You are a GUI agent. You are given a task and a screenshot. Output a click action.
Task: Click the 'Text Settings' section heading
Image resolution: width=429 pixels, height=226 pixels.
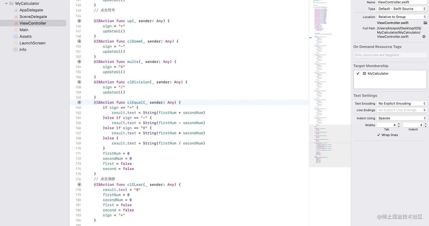click(x=365, y=96)
